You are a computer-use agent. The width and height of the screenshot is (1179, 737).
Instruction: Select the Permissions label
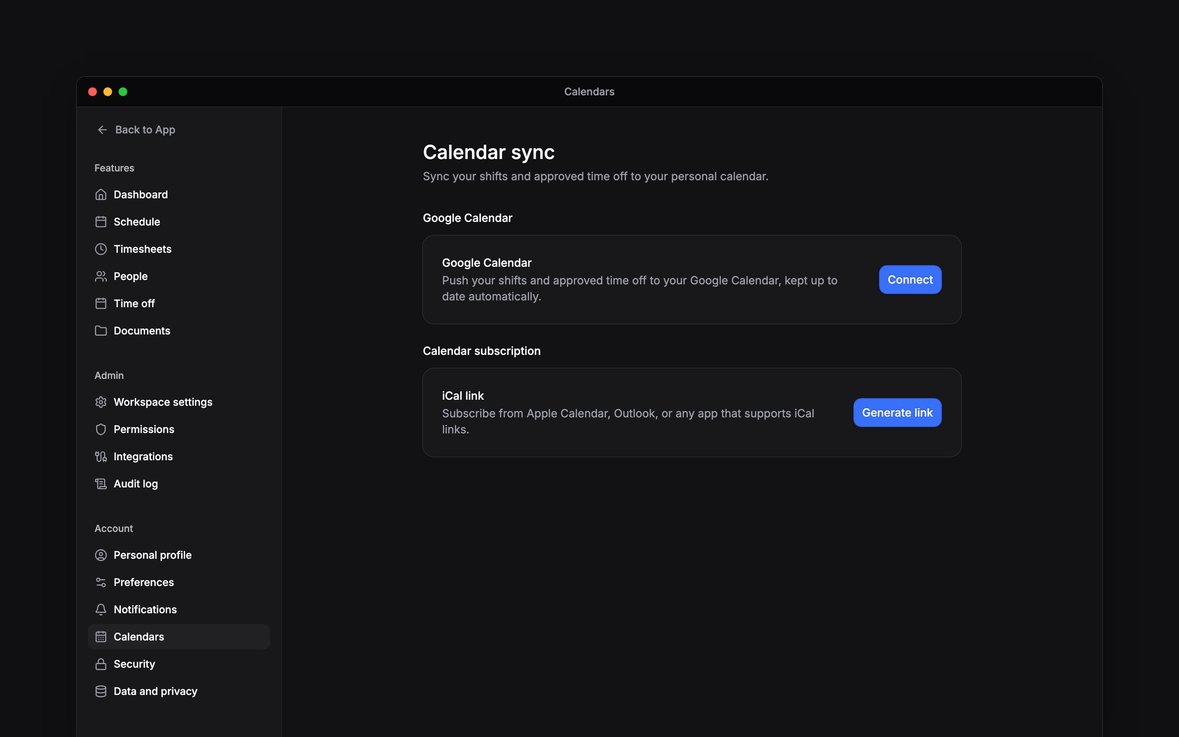pyautogui.click(x=144, y=429)
